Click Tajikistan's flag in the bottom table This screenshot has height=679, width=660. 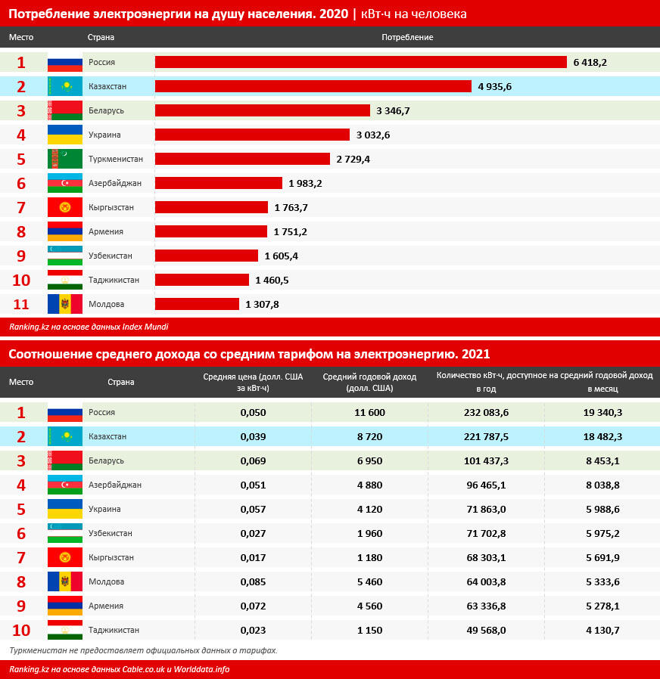65,630
